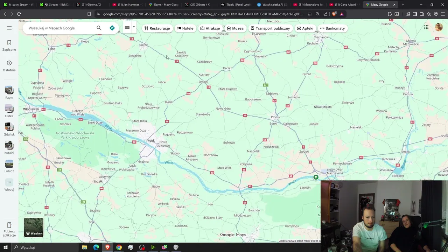Screen dimensions: 448x252
Task: Click Gostynińsko-Włocławski Park Krajobrazowy label
Action: (x=75, y=135)
